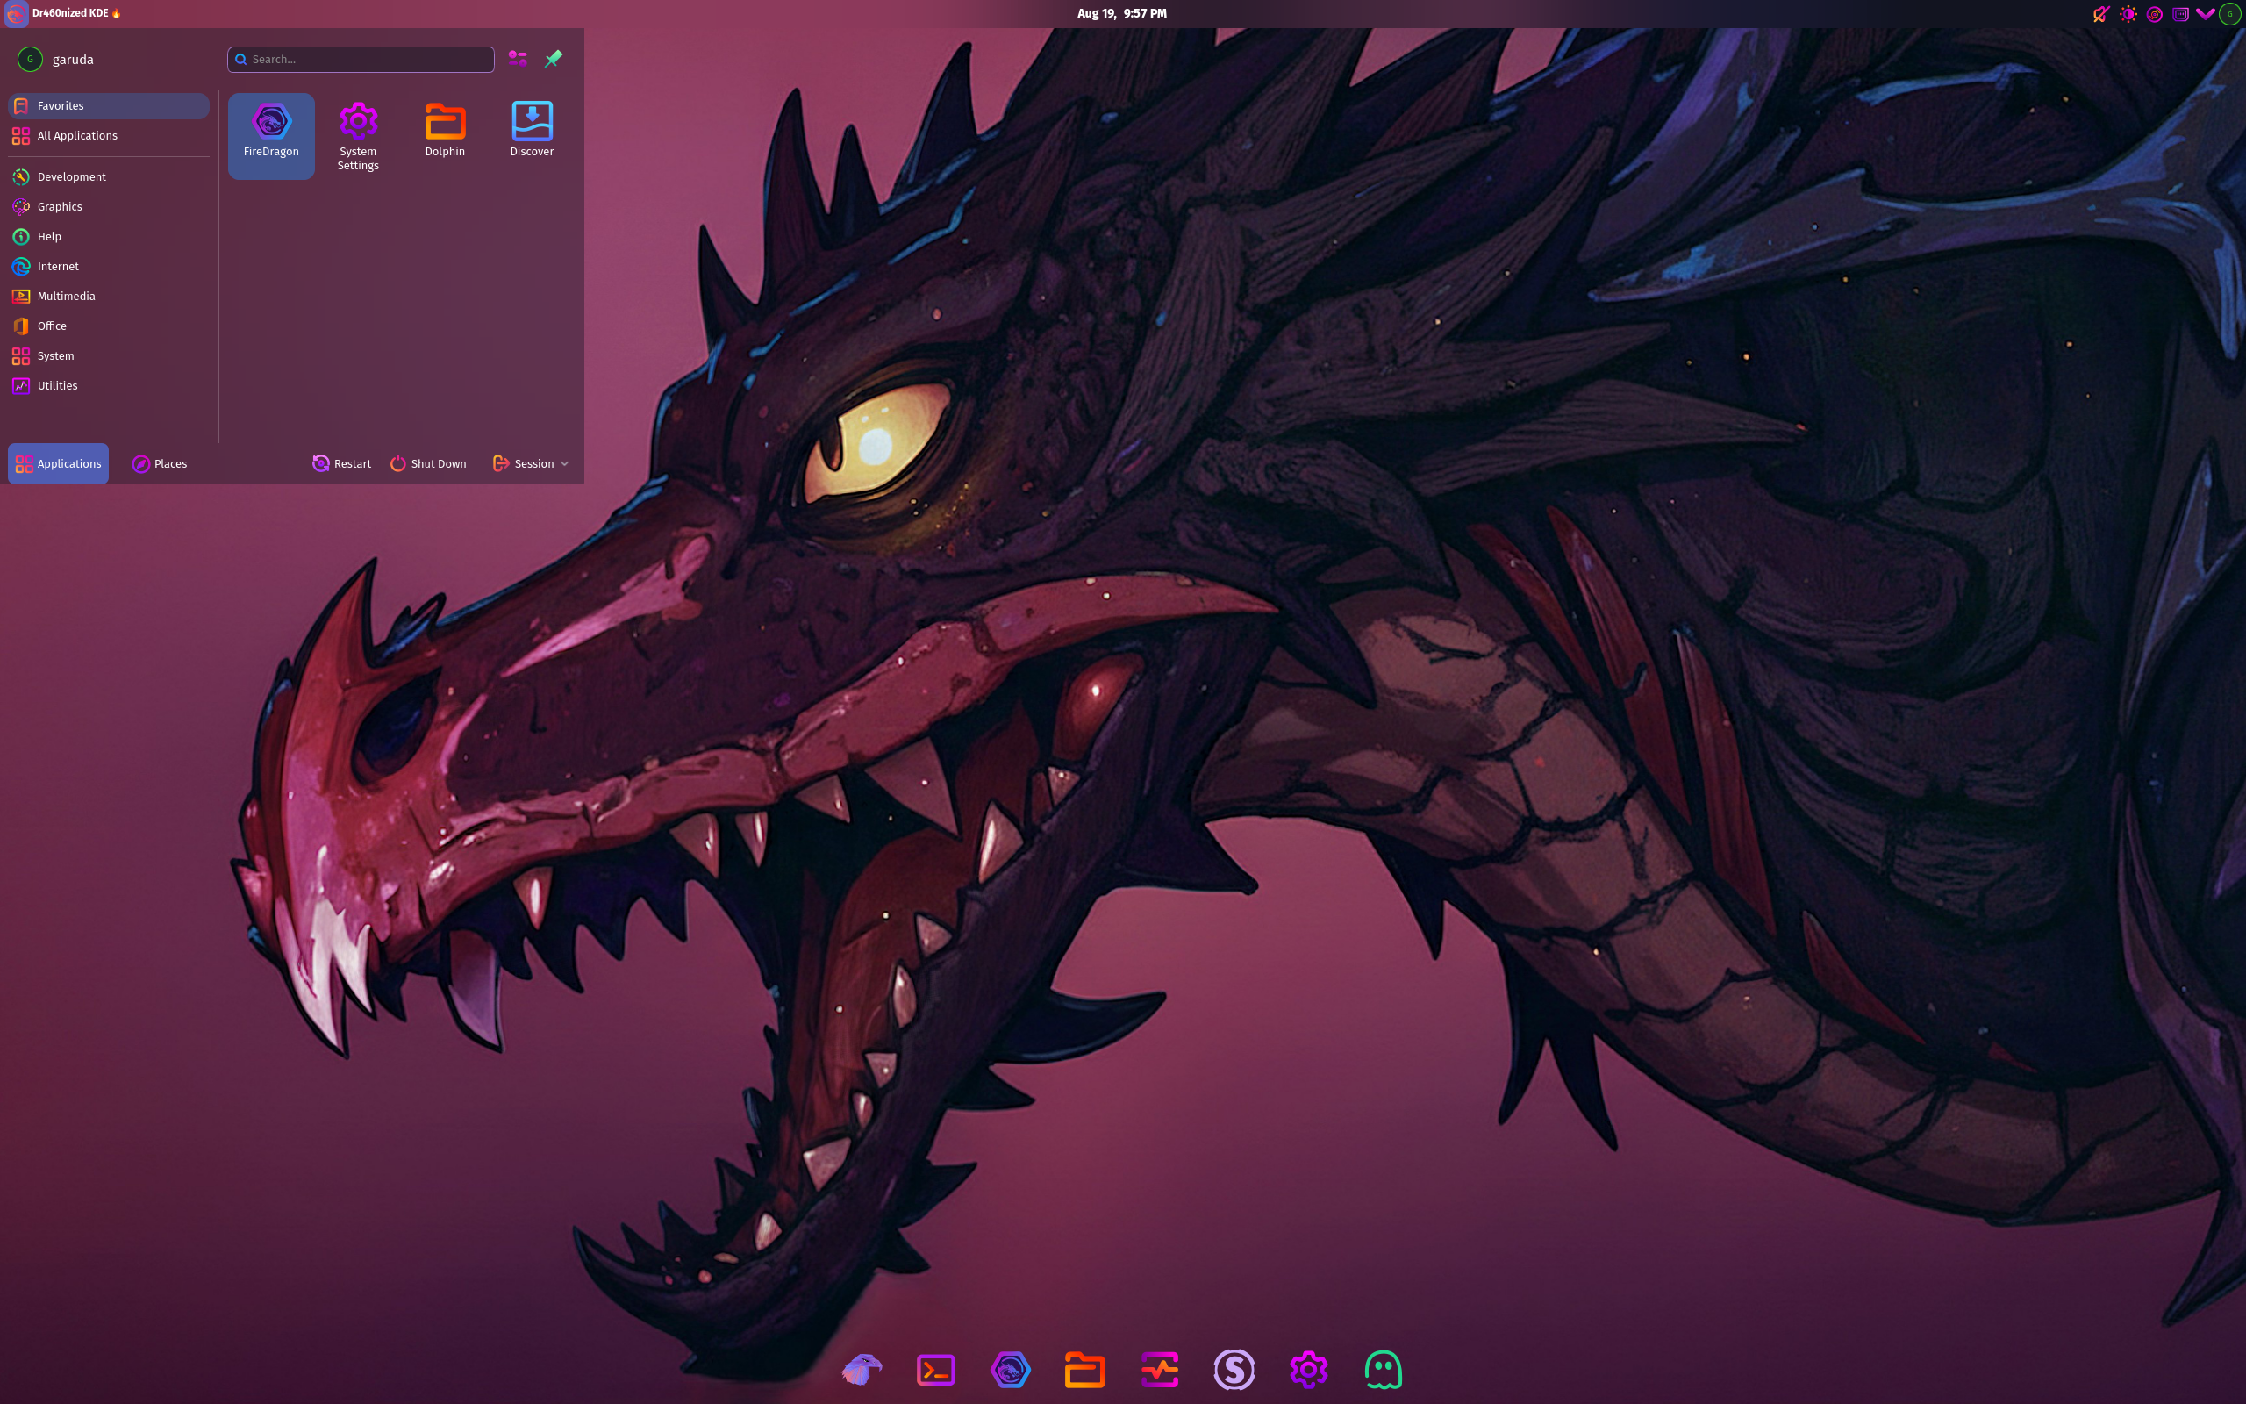Click the green G user icon in top panel
2246x1404 pixels.
pos(2230,14)
